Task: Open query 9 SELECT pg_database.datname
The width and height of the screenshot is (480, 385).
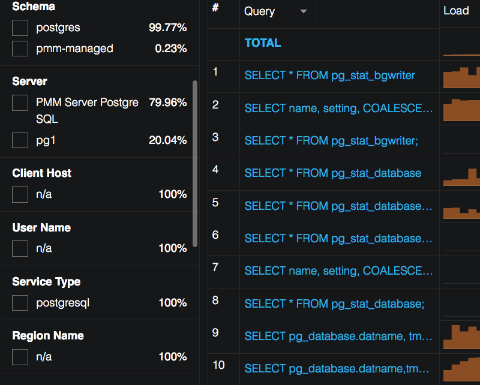Action: 338,336
